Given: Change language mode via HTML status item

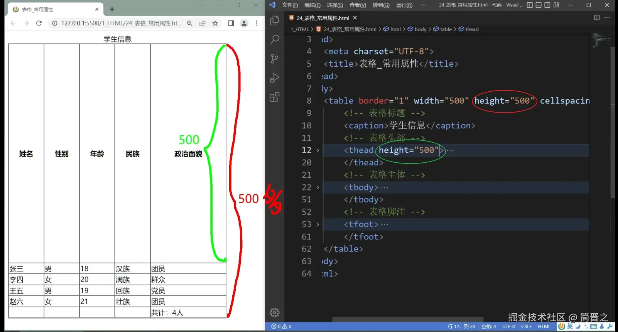Looking at the screenshot, I should pos(544,326).
